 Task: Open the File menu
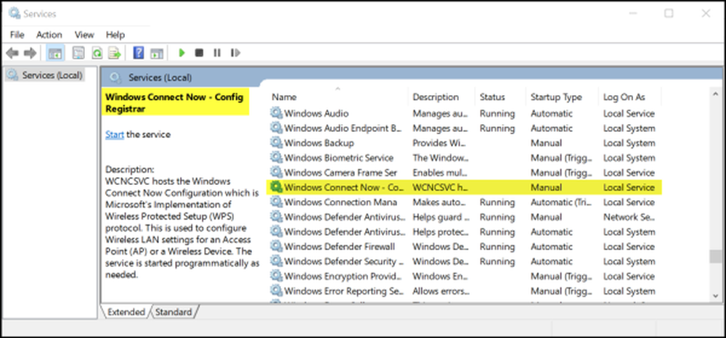tap(17, 35)
